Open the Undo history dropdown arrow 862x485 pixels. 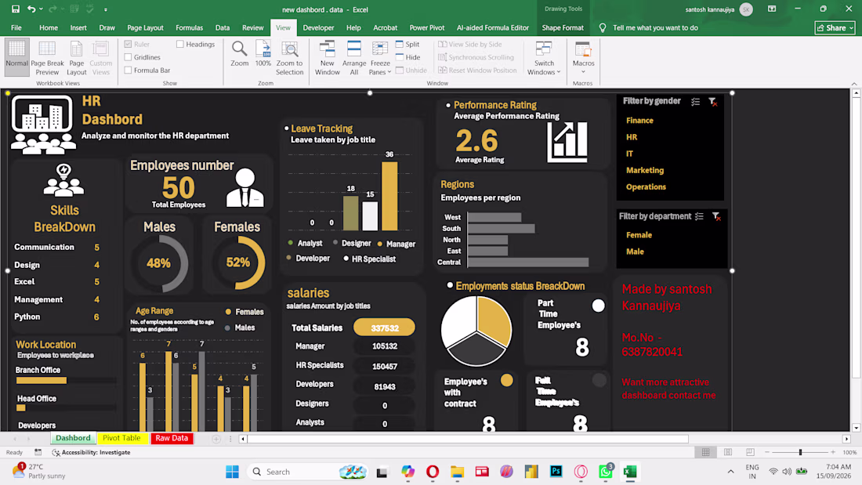pos(42,9)
